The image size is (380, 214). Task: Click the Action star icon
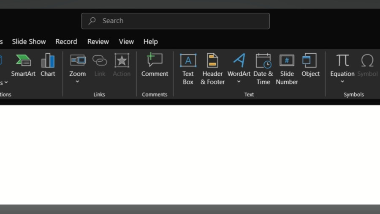(x=122, y=60)
